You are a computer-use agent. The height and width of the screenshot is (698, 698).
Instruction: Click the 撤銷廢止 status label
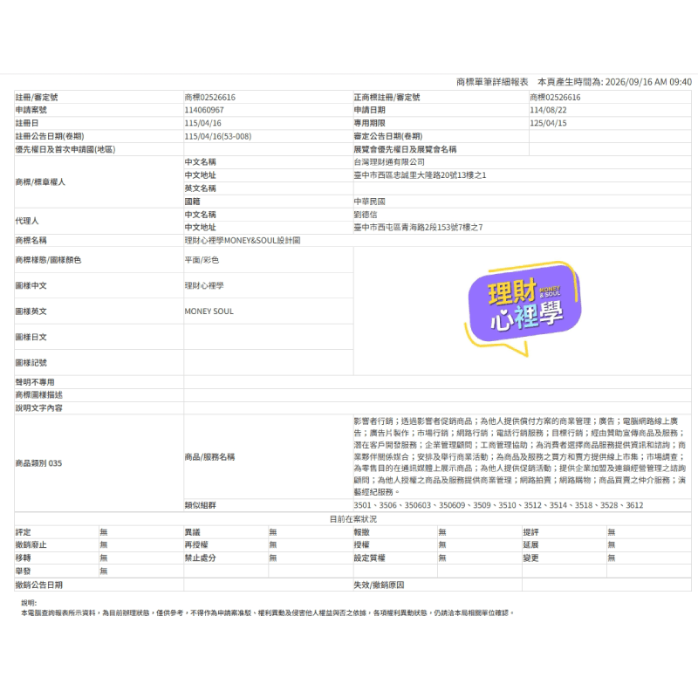click(x=31, y=544)
